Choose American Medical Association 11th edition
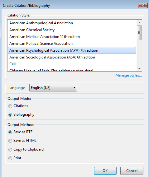This screenshot has width=149, height=177. tap(72, 37)
